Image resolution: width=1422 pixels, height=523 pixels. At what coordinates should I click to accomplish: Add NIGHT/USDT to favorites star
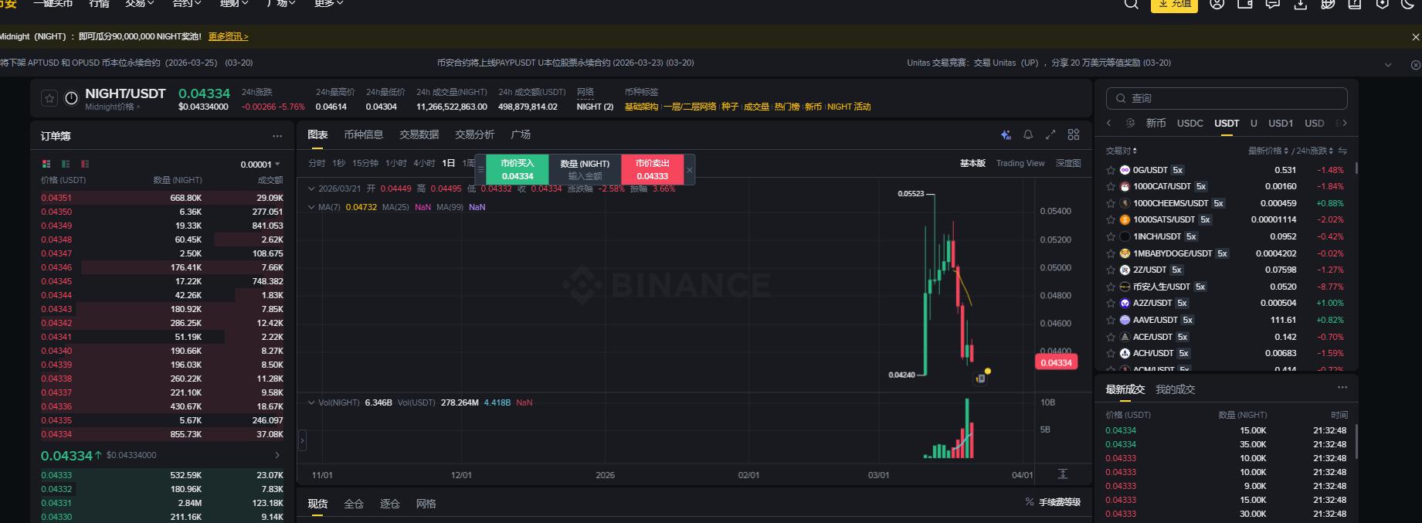tap(49, 98)
